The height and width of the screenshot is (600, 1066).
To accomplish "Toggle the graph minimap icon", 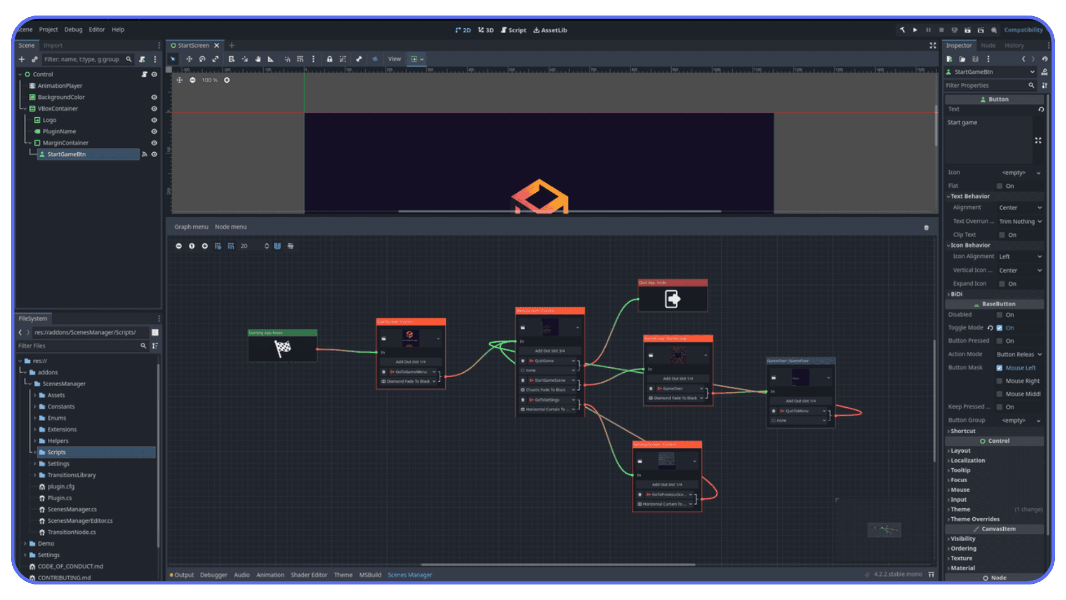I will [x=278, y=246].
